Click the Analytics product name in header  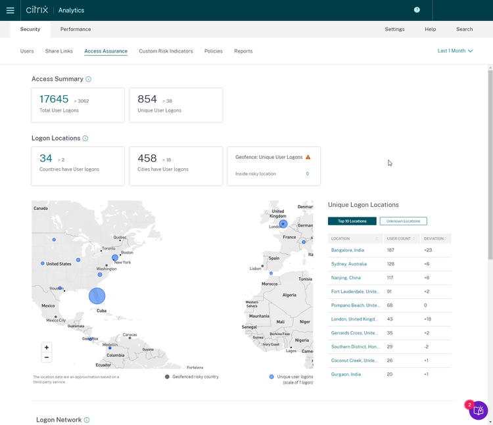pyautogui.click(x=71, y=11)
